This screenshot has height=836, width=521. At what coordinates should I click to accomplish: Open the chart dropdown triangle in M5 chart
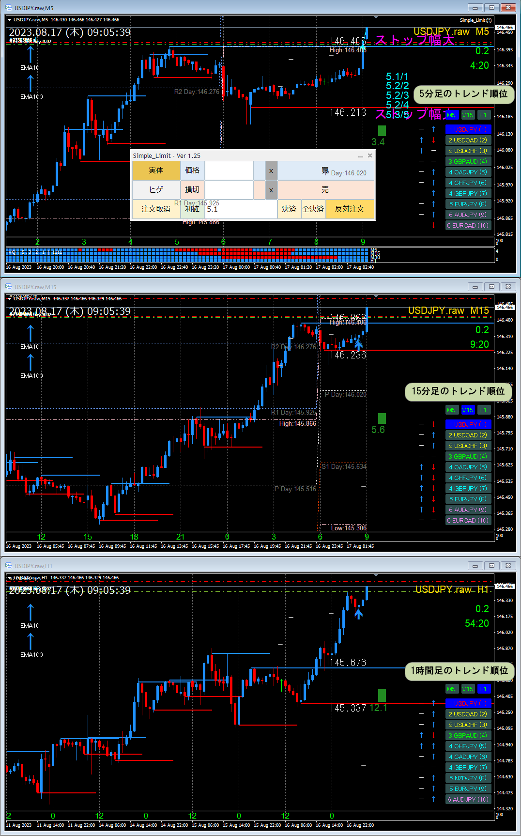coord(9,20)
